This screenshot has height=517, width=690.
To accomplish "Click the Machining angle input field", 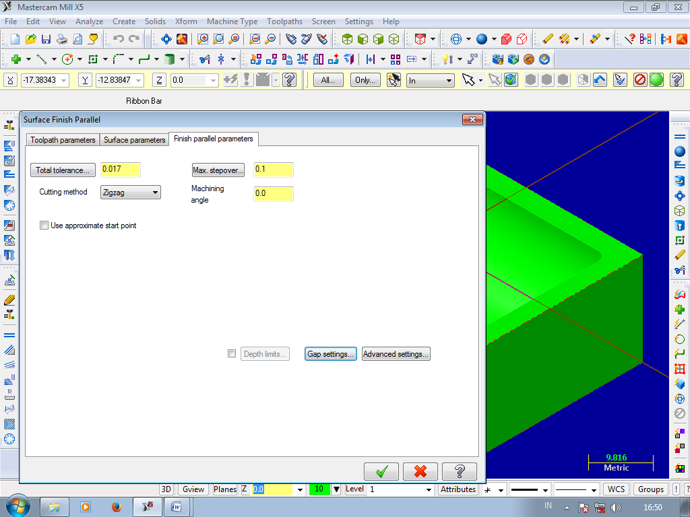I will pyautogui.click(x=274, y=193).
